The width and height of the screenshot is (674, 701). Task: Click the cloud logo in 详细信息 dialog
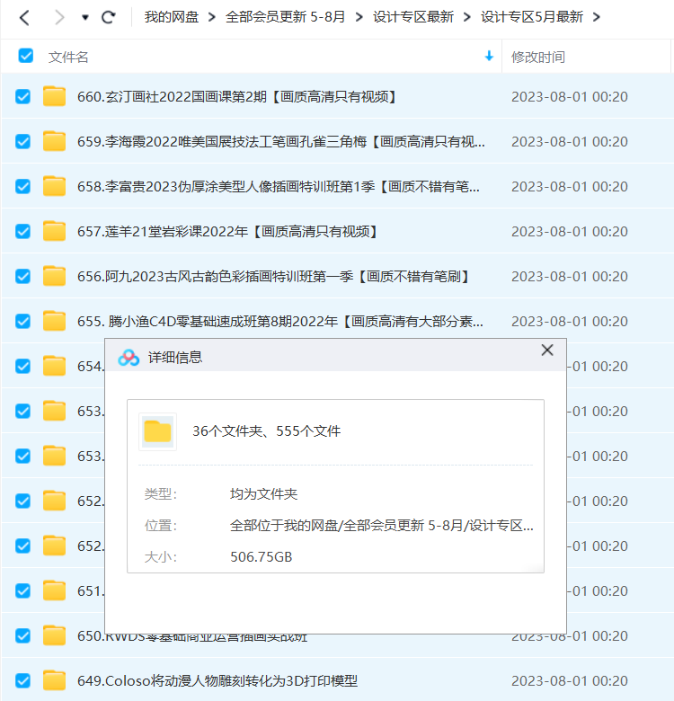click(x=129, y=357)
